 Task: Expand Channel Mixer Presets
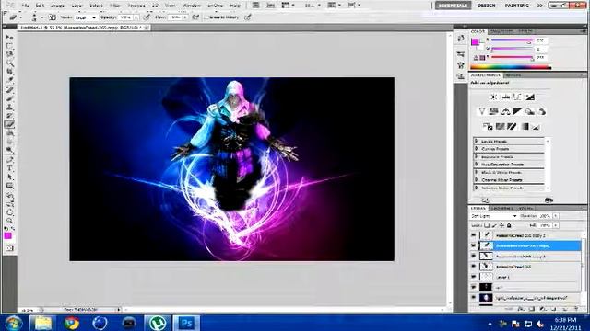click(x=477, y=180)
